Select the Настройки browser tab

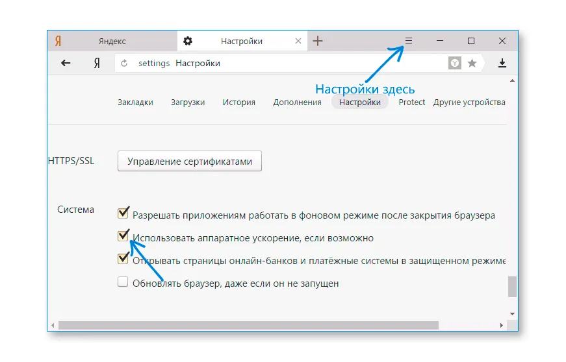coord(242,41)
